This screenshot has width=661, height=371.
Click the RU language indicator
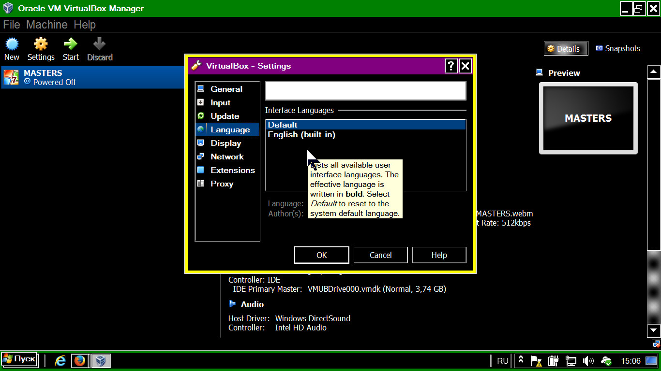[x=503, y=361]
